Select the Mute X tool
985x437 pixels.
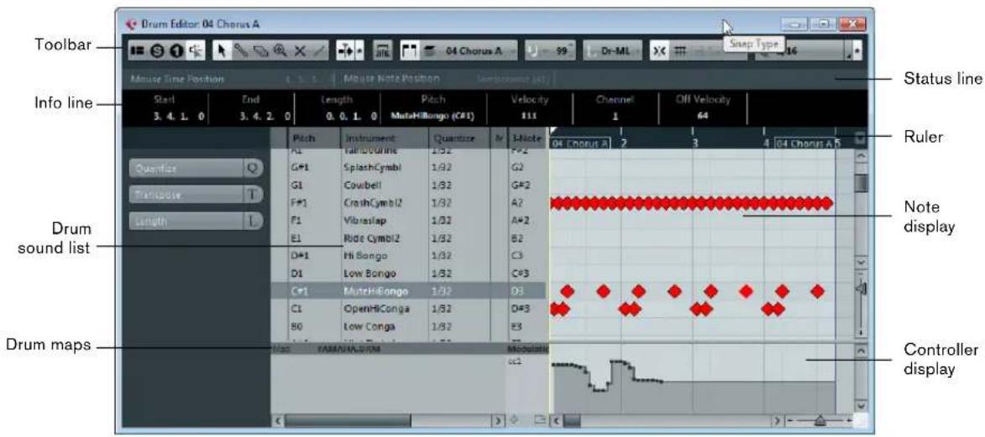pyautogui.click(x=301, y=52)
